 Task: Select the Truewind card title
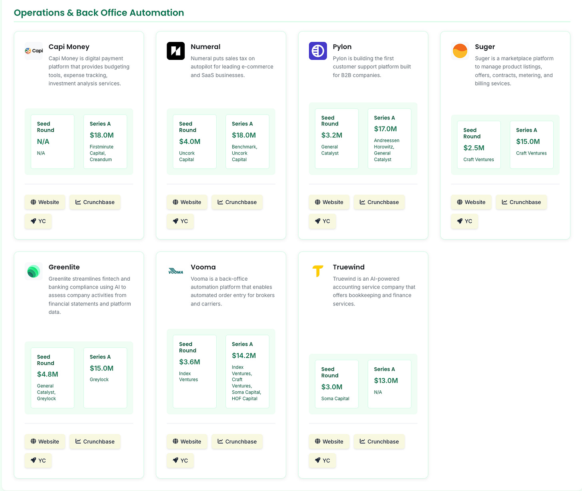(349, 267)
